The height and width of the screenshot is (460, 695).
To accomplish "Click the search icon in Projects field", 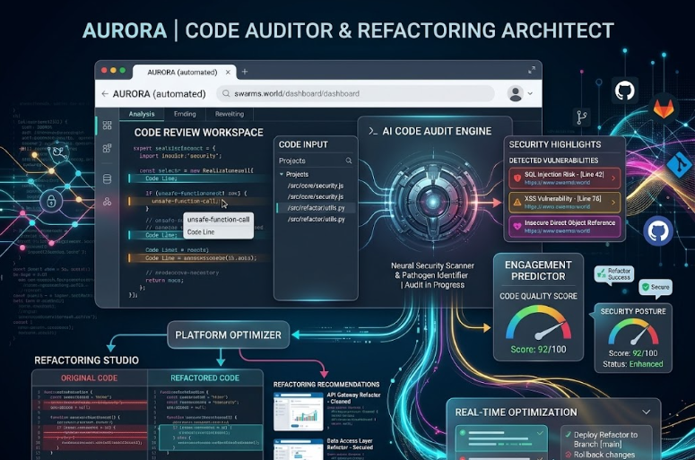I will click(x=349, y=161).
